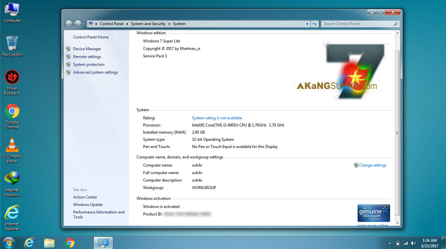Select the 32-bit Operating System text
The height and width of the screenshot is (249, 446).
coord(213,139)
